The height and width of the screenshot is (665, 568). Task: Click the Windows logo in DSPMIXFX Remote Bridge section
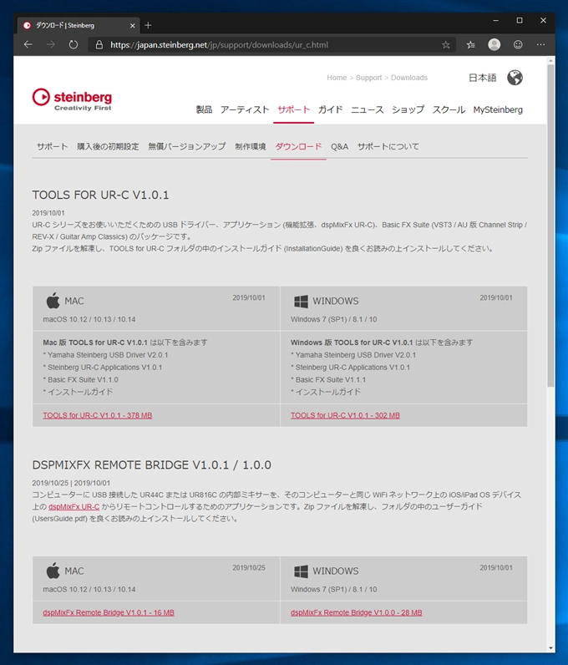(302, 571)
